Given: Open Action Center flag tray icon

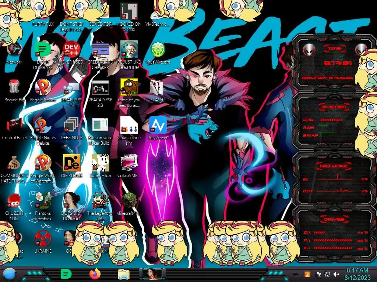Looking at the screenshot, I should (x=318, y=274).
